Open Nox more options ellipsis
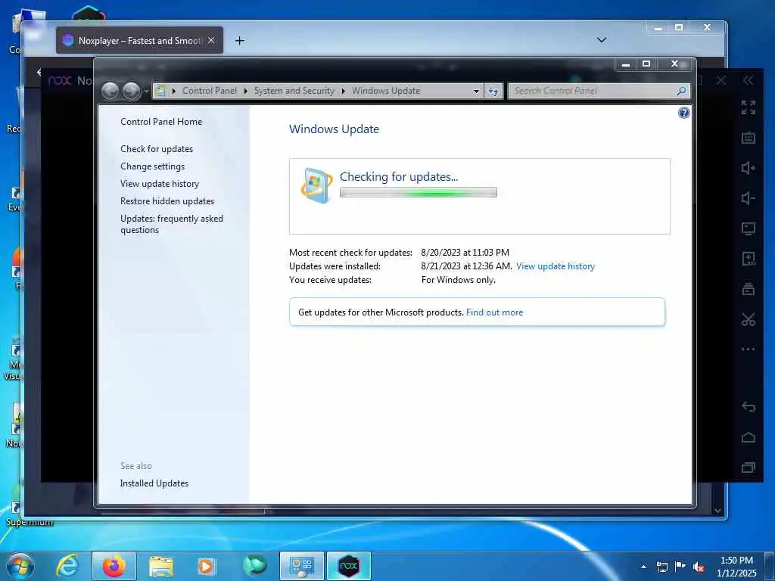This screenshot has width=775, height=581. point(749,350)
